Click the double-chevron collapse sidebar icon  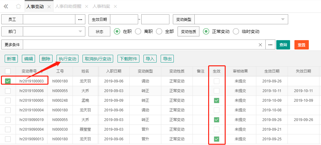coord(6,6)
